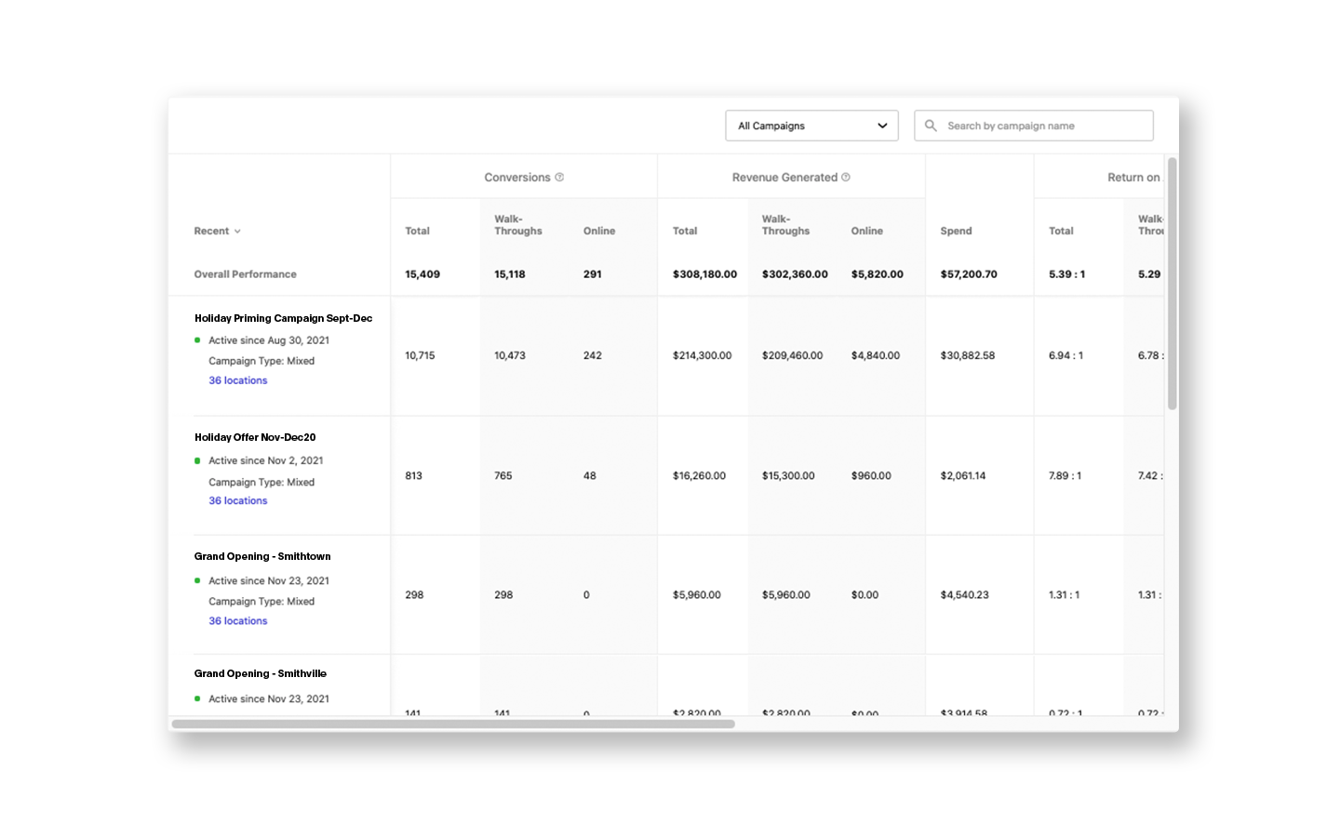1340x837 pixels.
Task: Click the green status dot for Holiday Priming Campaign
Action: pos(196,340)
